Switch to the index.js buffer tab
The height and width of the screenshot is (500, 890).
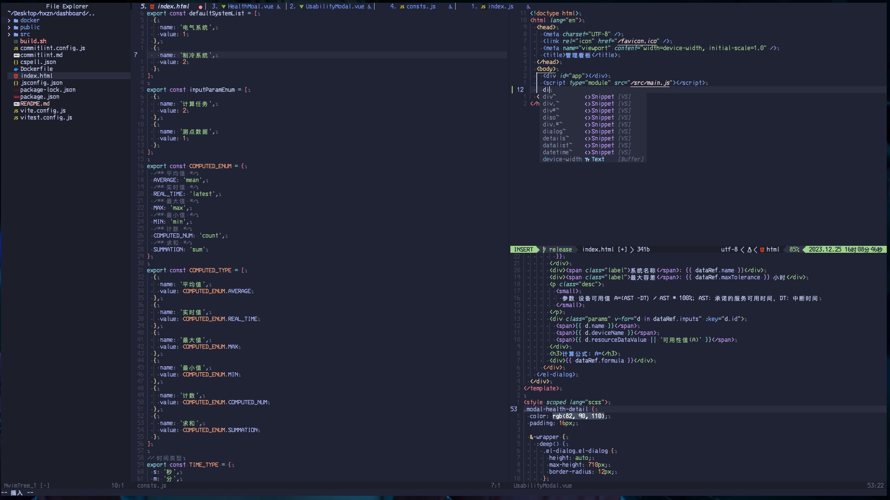click(x=500, y=6)
